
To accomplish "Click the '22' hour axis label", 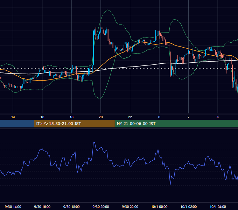I will click(130, 117).
